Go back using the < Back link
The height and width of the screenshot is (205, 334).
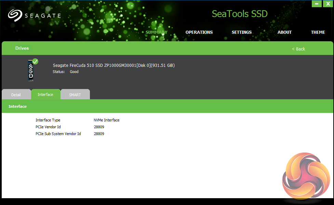(298, 49)
